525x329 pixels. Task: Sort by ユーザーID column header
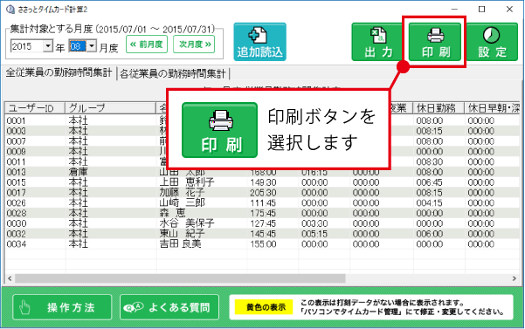click(x=34, y=108)
